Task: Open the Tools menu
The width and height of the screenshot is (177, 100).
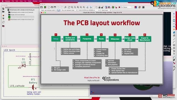Action: pyautogui.click(x=29, y=1)
